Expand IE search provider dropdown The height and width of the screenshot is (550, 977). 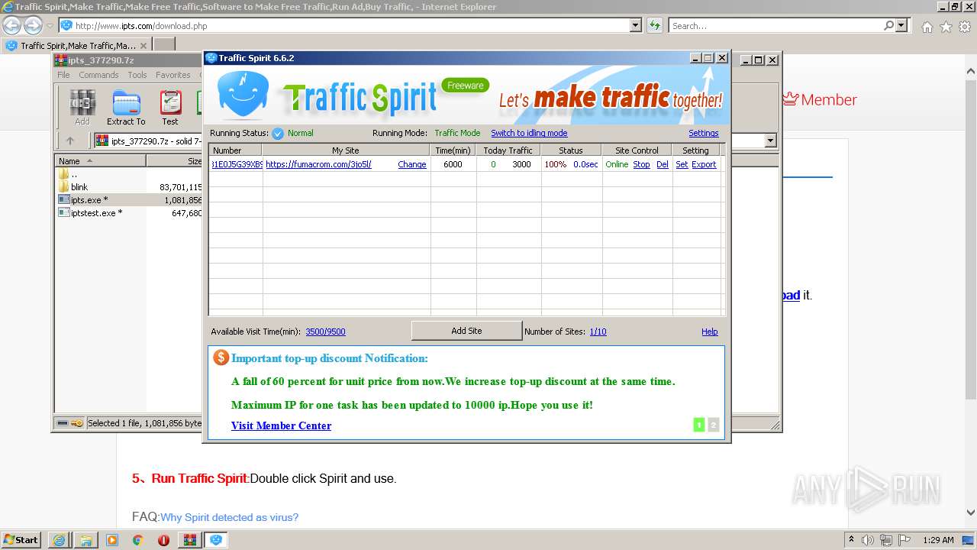click(902, 25)
